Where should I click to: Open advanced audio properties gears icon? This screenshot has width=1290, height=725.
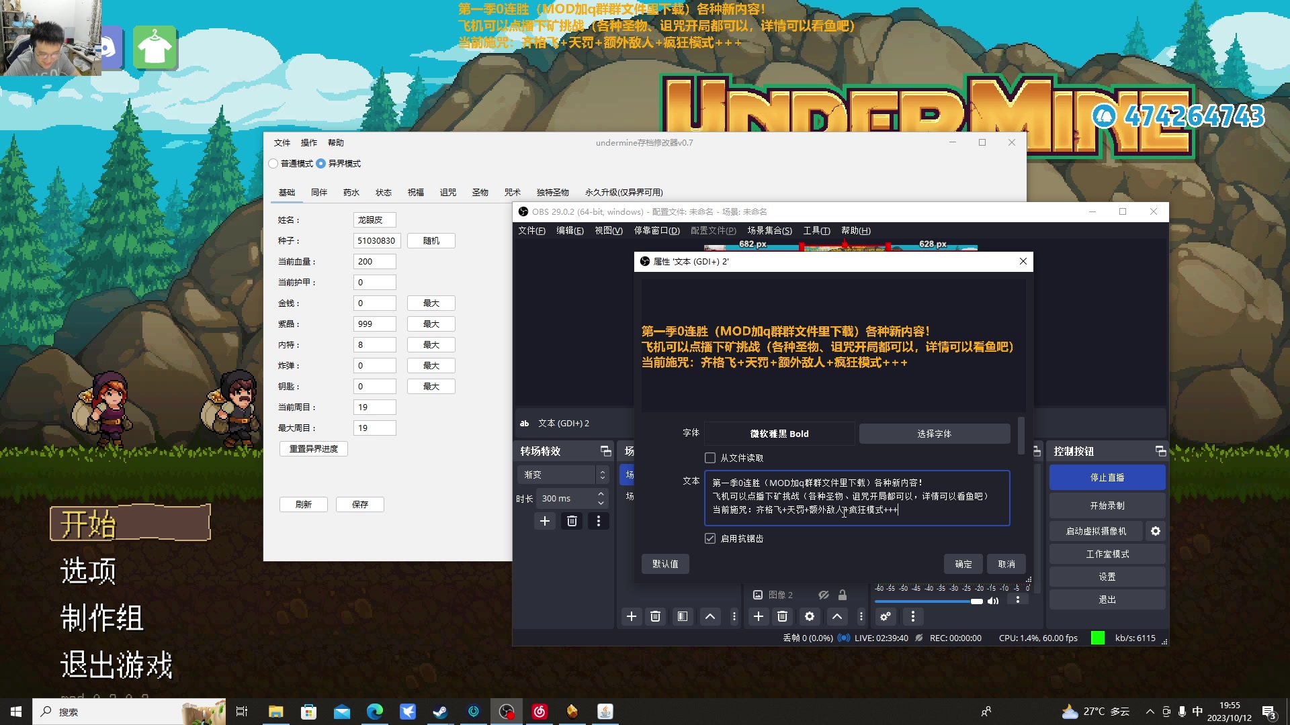(886, 616)
